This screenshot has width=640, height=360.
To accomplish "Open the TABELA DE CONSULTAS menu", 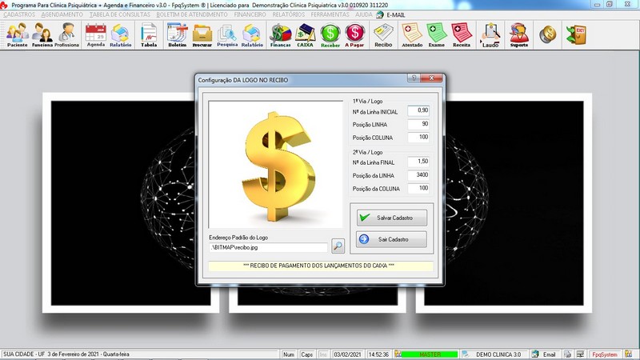I will point(120,14).
